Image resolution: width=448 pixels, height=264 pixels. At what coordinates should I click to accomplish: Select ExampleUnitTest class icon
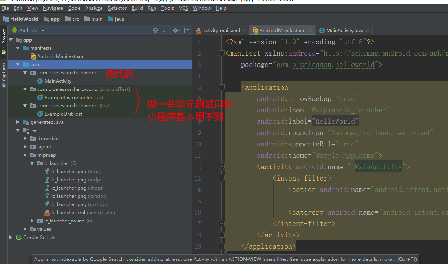(x=40, y=114)
